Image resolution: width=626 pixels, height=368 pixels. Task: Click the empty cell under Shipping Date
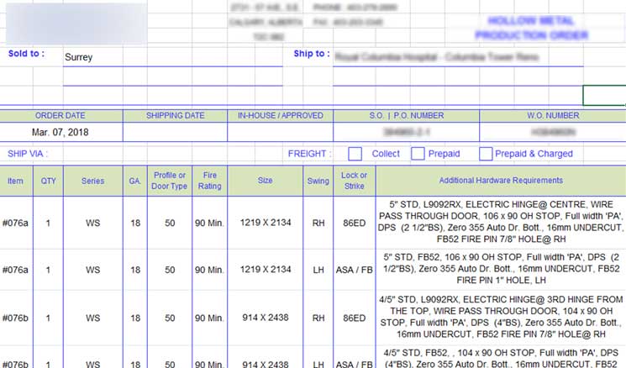click(175, 132)
